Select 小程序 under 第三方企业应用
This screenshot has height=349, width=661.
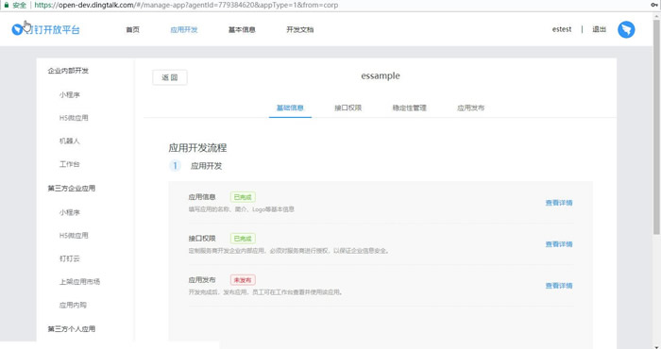(x=70, y=212)
